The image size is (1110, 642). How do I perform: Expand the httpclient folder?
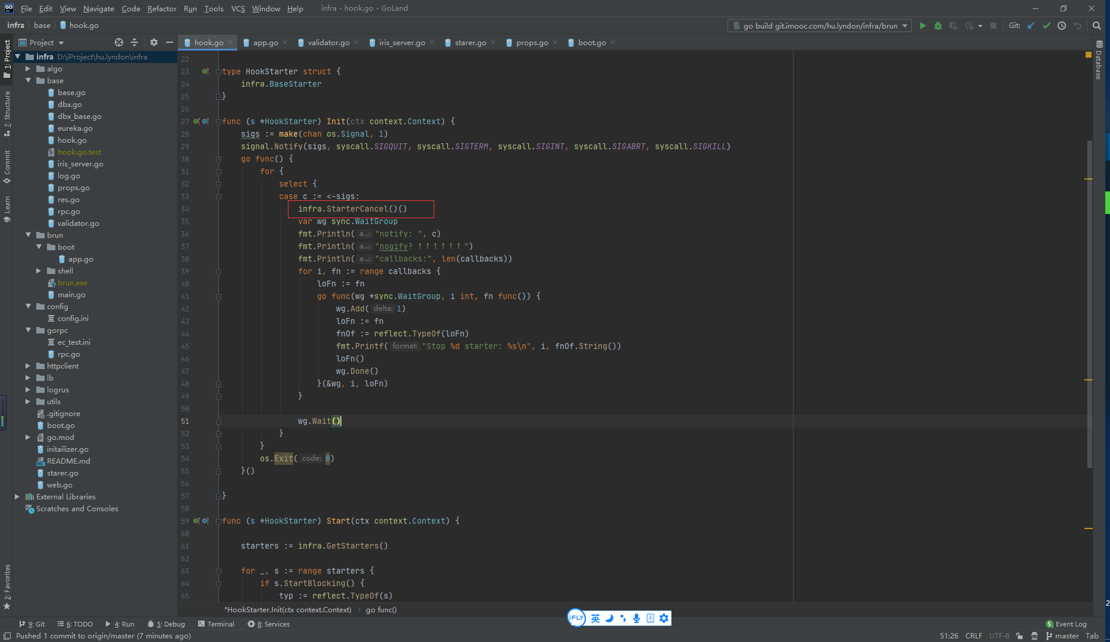click(28, 366)
